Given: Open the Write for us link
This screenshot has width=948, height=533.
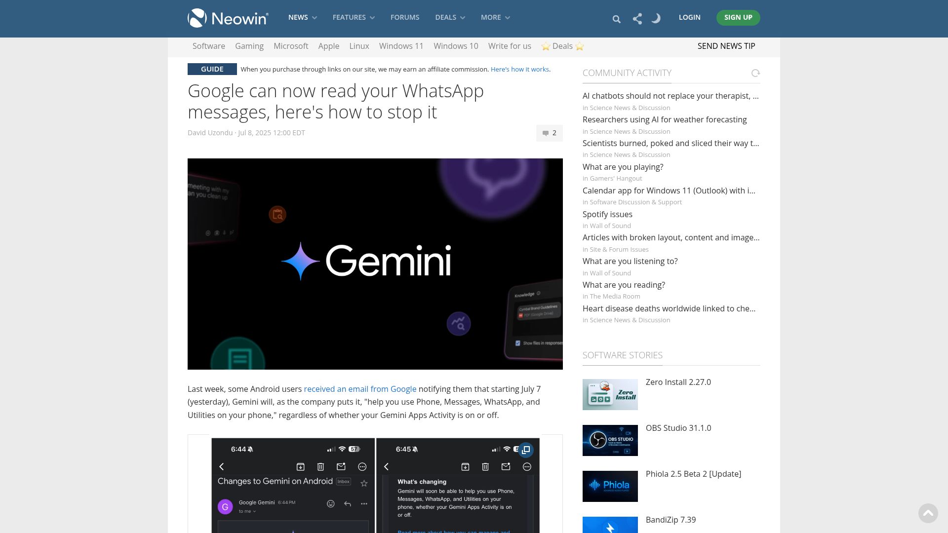Looking at the screenshot, I should point(510,46).
